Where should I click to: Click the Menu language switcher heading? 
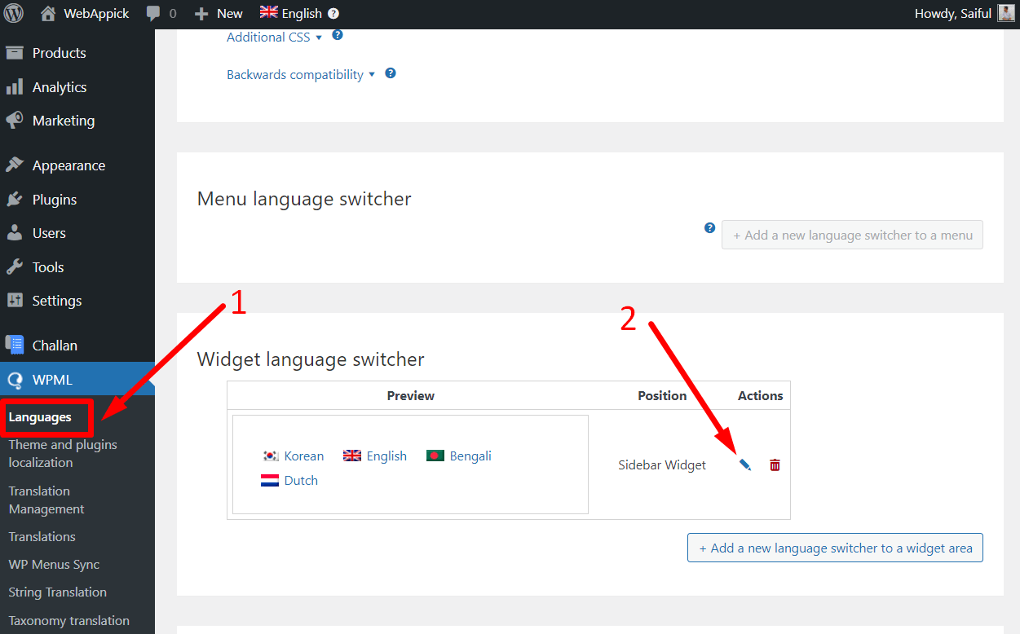[304, 199]
